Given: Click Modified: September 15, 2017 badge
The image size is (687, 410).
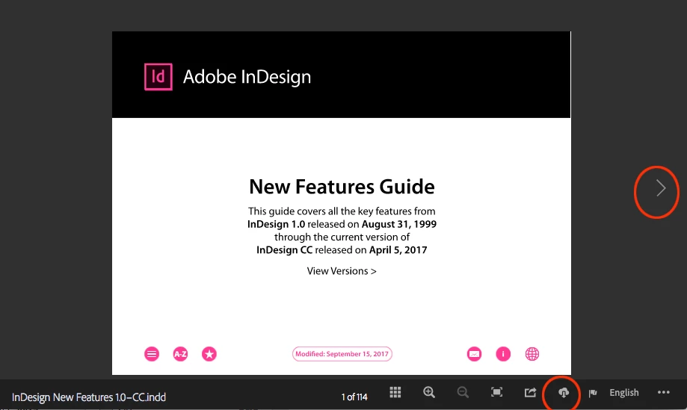Looking at the screenshot, I should tap(342, 354).
